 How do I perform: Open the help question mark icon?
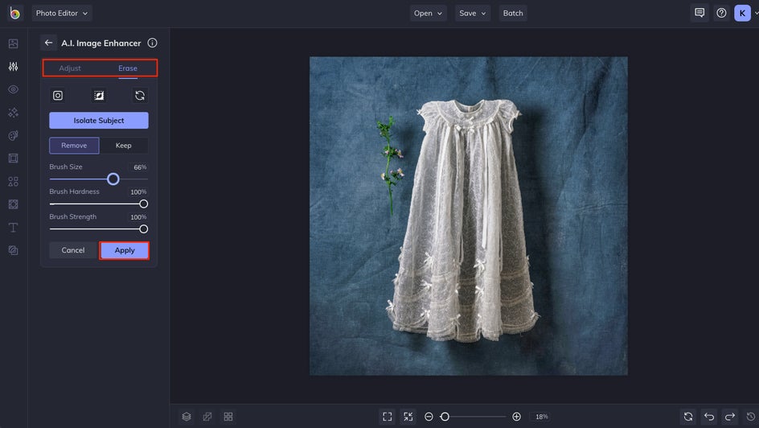click(x=721, y=13)
